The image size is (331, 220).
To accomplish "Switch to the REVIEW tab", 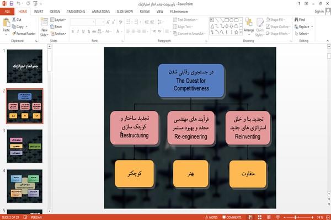I will (x=145, y=12).
